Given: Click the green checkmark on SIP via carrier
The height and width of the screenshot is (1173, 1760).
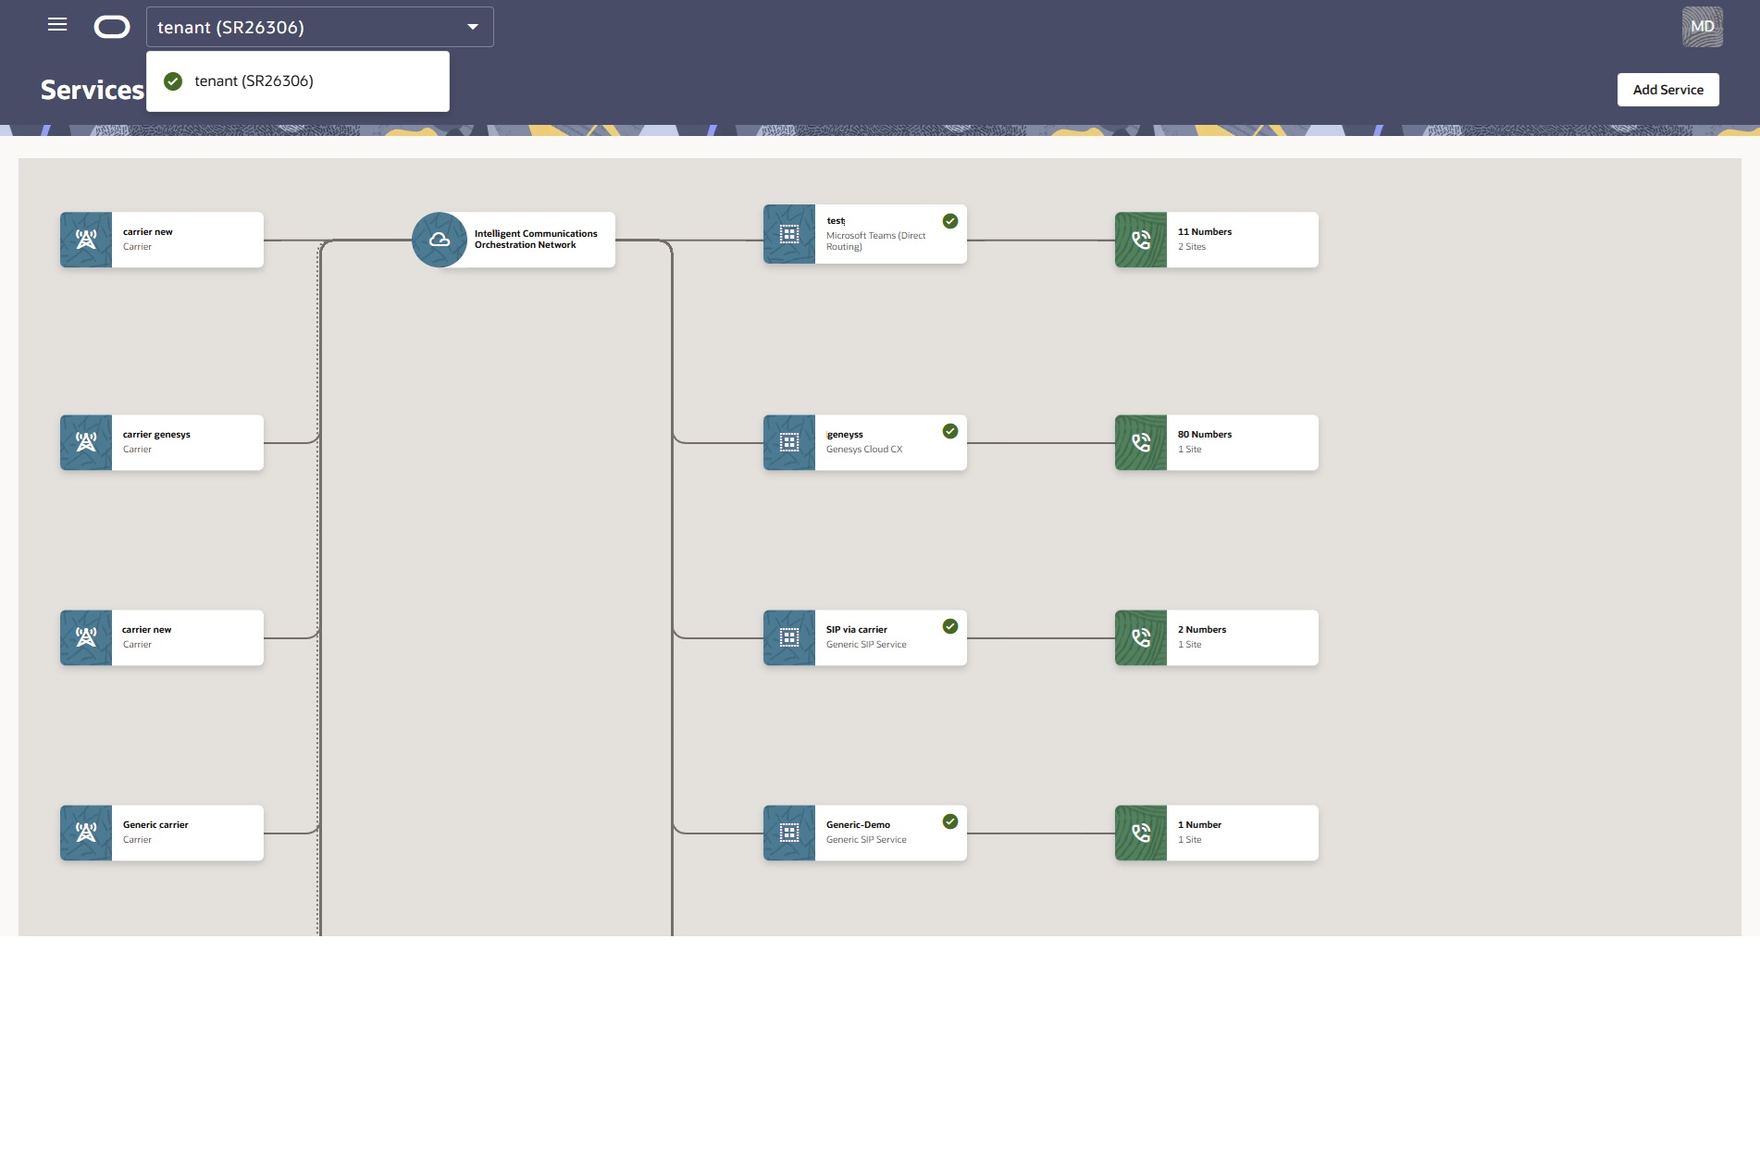Looking at the screenshot, I should click(949, 626).
